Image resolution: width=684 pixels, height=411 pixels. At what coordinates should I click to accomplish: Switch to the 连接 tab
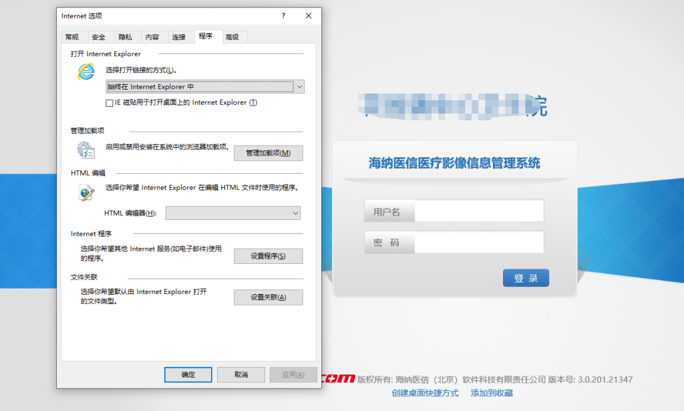(x=179, y=37)
